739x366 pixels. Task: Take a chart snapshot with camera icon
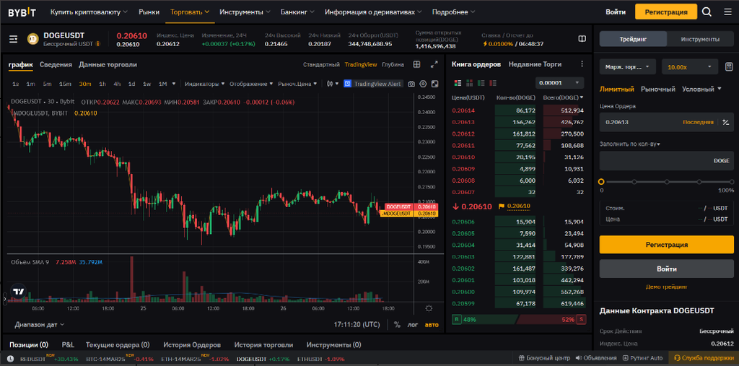(x=411, y=84)
